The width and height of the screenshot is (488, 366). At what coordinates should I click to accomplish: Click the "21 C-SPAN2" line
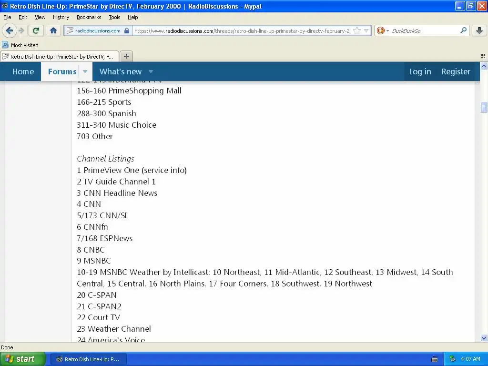pyautogui.click(x=99, y=306)
